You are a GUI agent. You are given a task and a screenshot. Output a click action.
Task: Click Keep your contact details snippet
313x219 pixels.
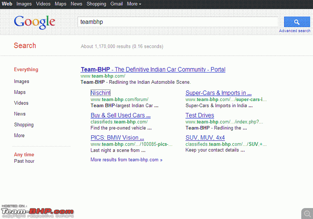tap(215, 150)
